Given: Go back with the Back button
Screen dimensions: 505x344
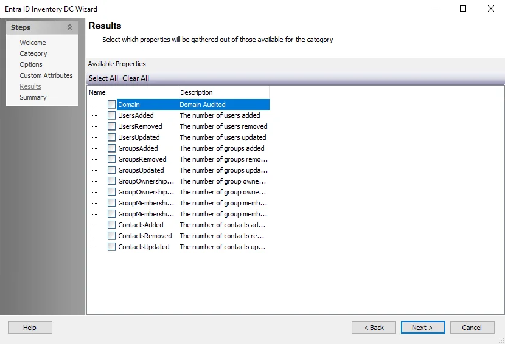Looking at the screenshot, I should pyautogui.click(x=374, y=327).
